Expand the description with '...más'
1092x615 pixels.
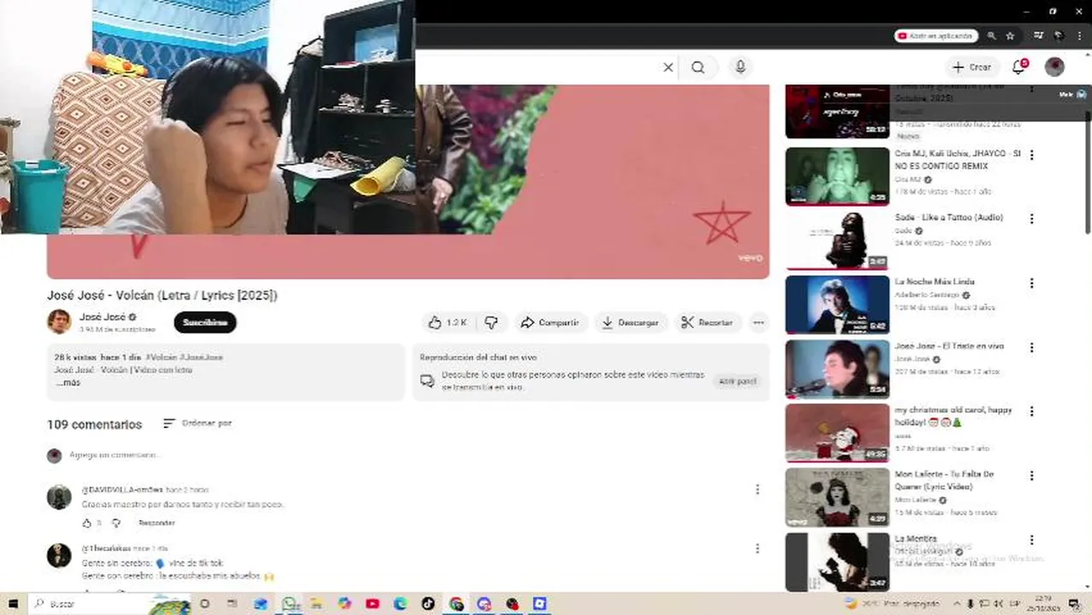pos(68,383)
